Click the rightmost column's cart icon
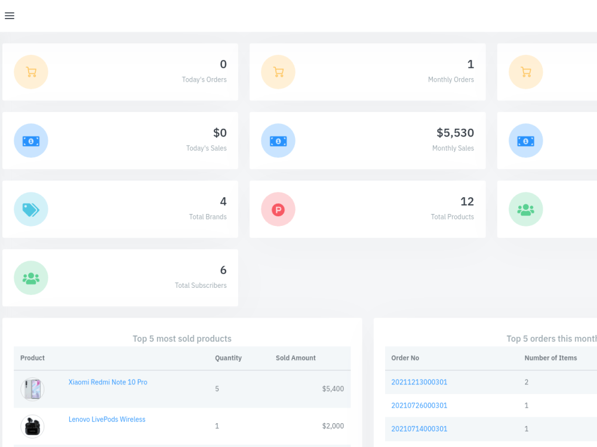Screen dimensions: 597x447 525,72
